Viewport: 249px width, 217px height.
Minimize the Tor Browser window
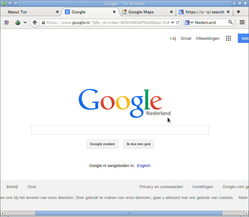(x=234, y=3)
